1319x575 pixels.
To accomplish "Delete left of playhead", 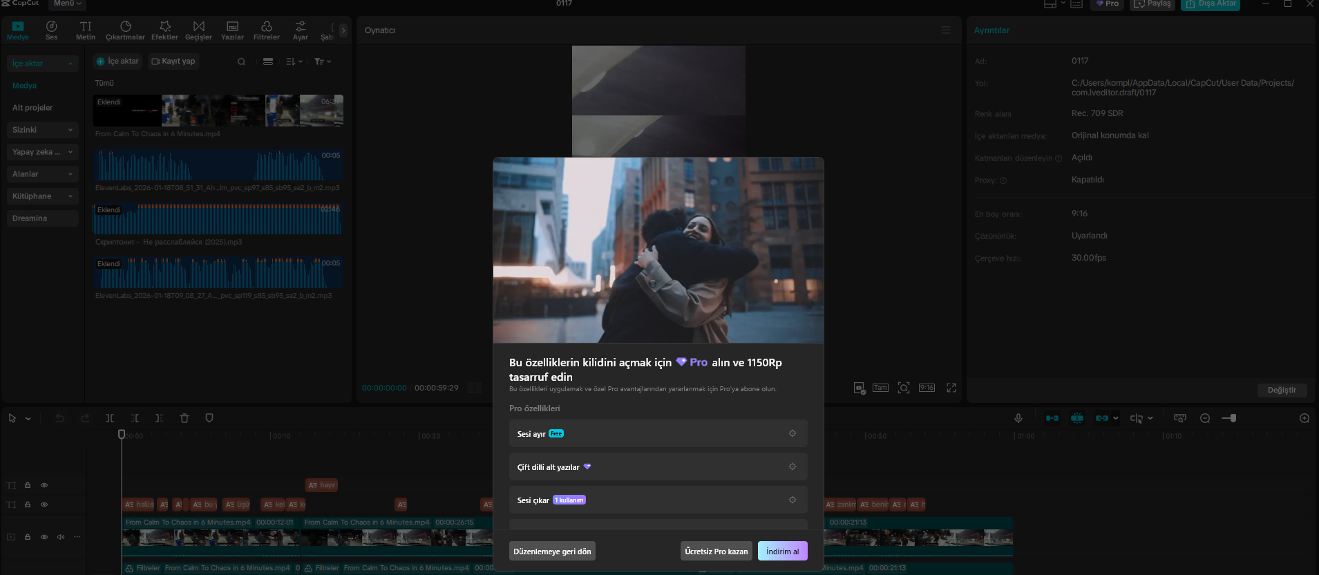I will [x=135, y=418].
